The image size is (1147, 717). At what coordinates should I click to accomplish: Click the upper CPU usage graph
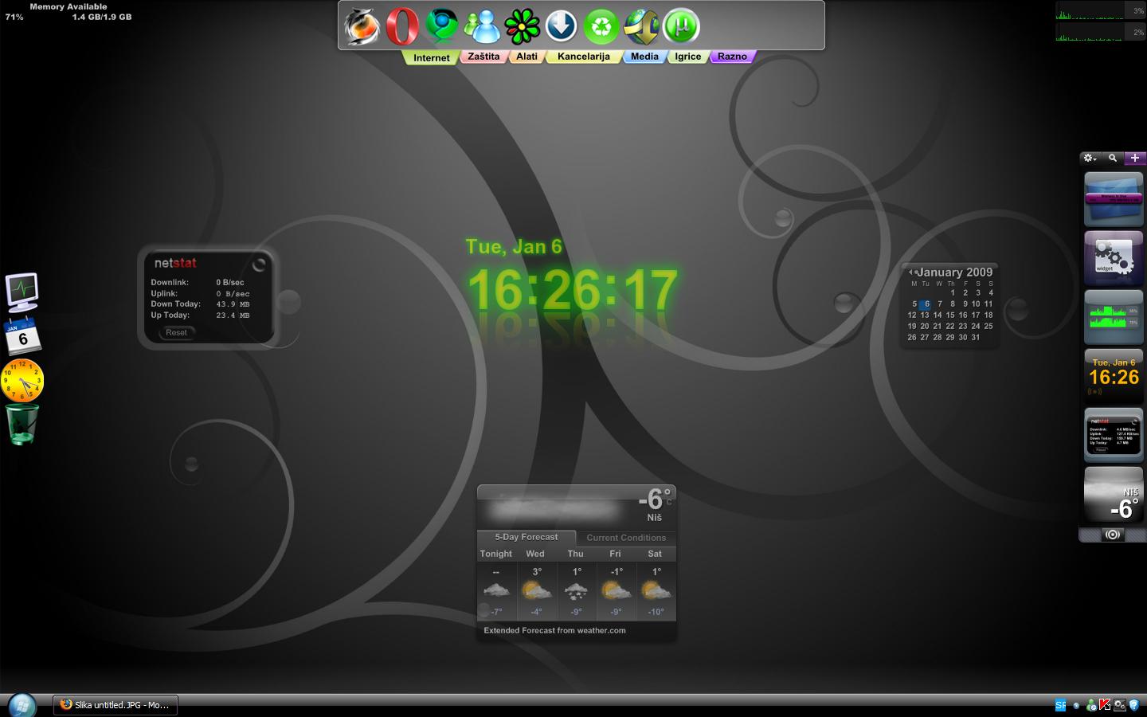point(1101,11)
